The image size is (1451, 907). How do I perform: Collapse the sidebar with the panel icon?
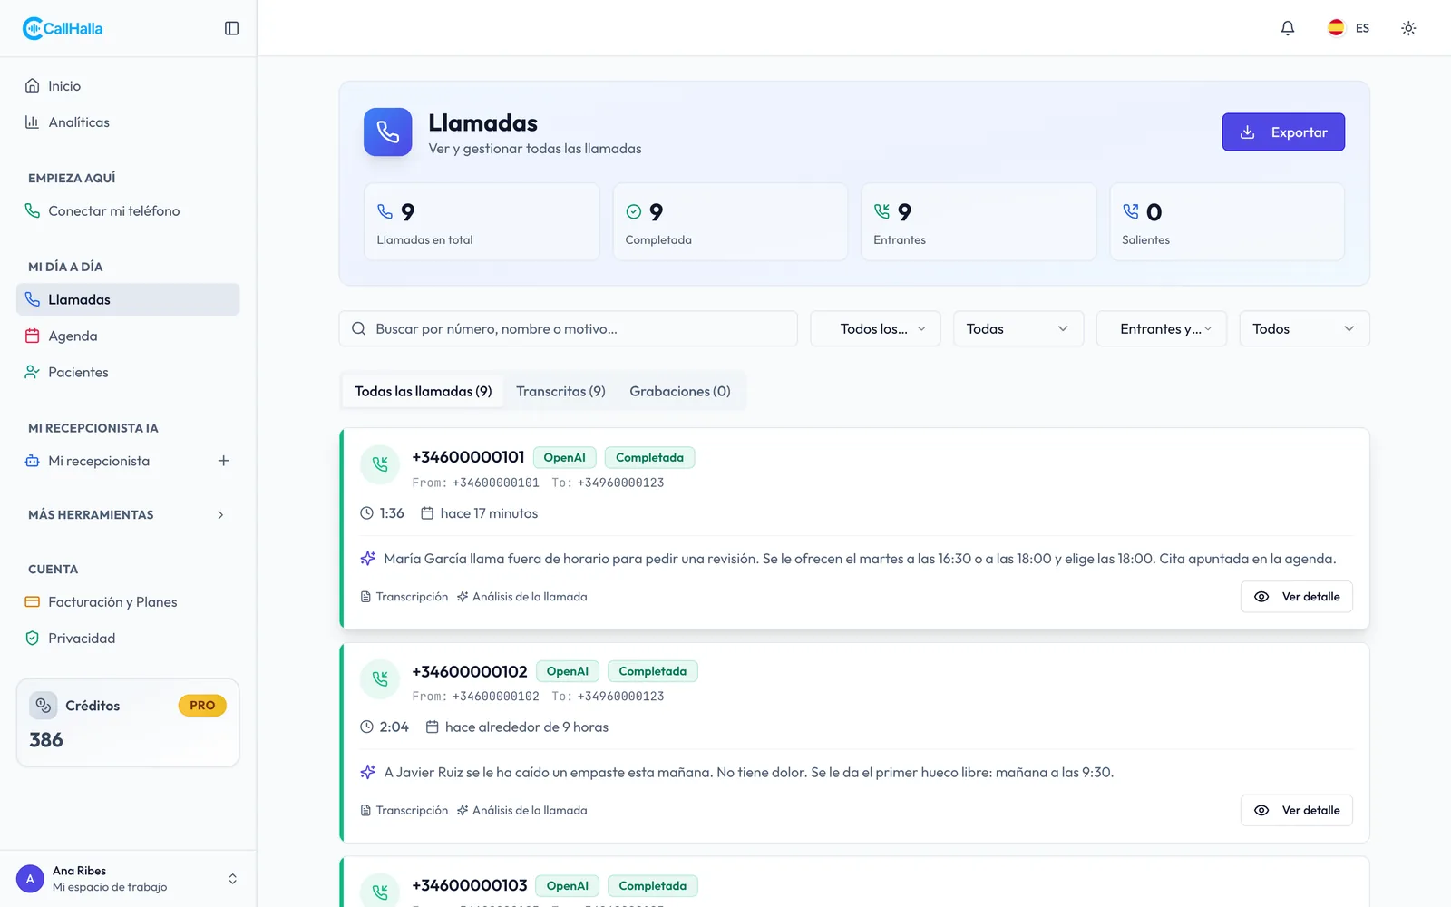click(231, 28)
